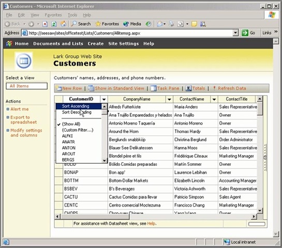Click the Export to spreadsheet link

[x=24, y=119]
